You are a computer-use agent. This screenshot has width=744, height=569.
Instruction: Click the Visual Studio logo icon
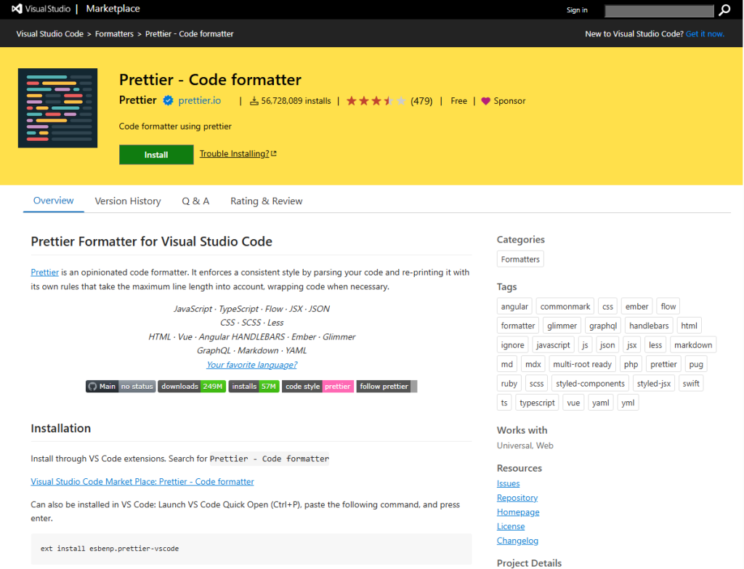click(x=17, y=9)
